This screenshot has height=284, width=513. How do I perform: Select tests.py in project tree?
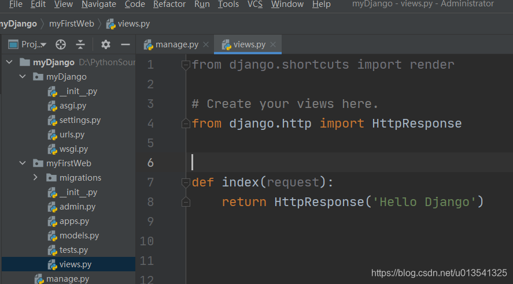click(73, 250)
